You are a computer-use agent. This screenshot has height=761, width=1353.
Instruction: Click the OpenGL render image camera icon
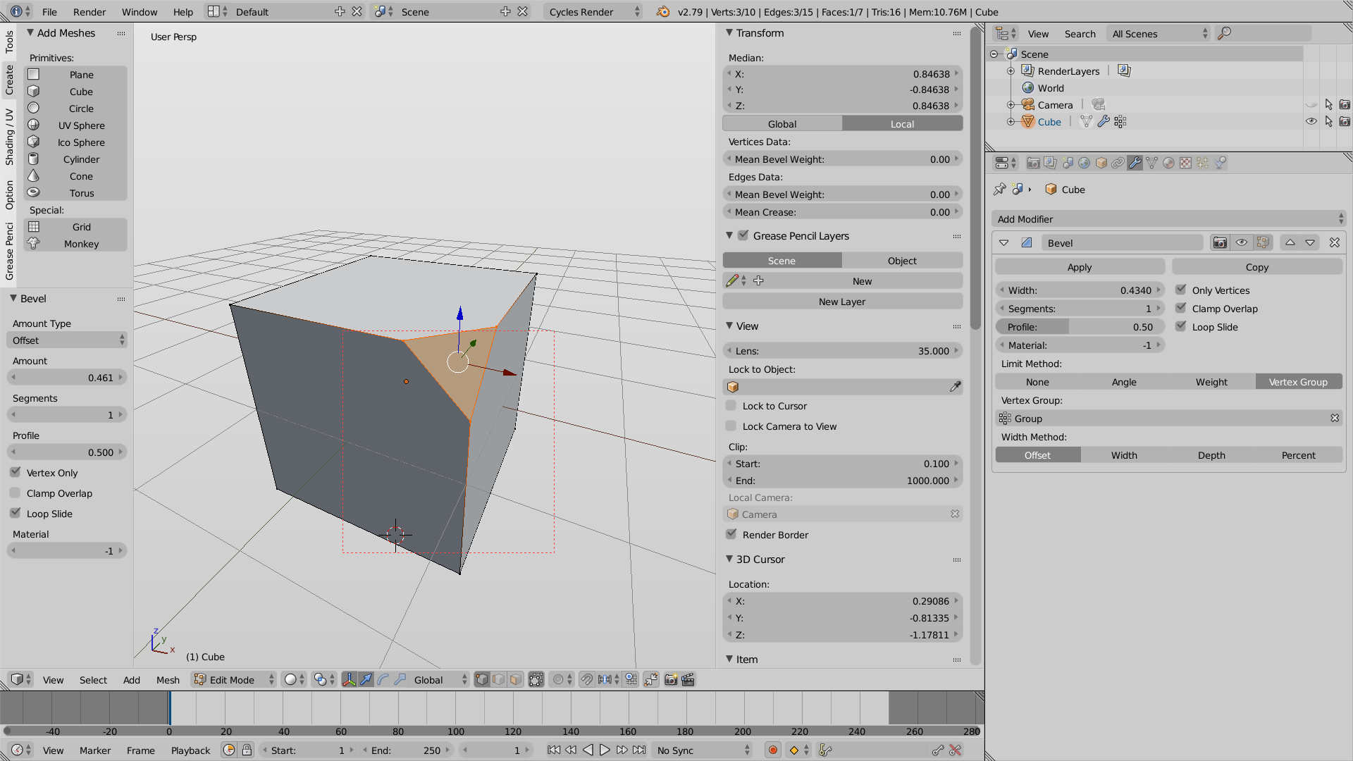[x=671, y=679]
